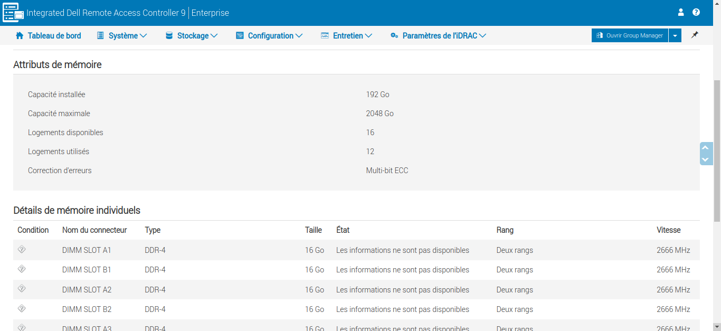Open the Configuration dropdown menu
Viewport: 721px width, 331px height.
point(269,36)
